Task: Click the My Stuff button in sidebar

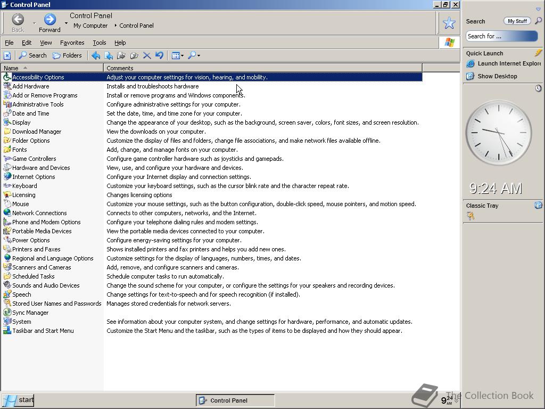Action: (x=517, y=21)
